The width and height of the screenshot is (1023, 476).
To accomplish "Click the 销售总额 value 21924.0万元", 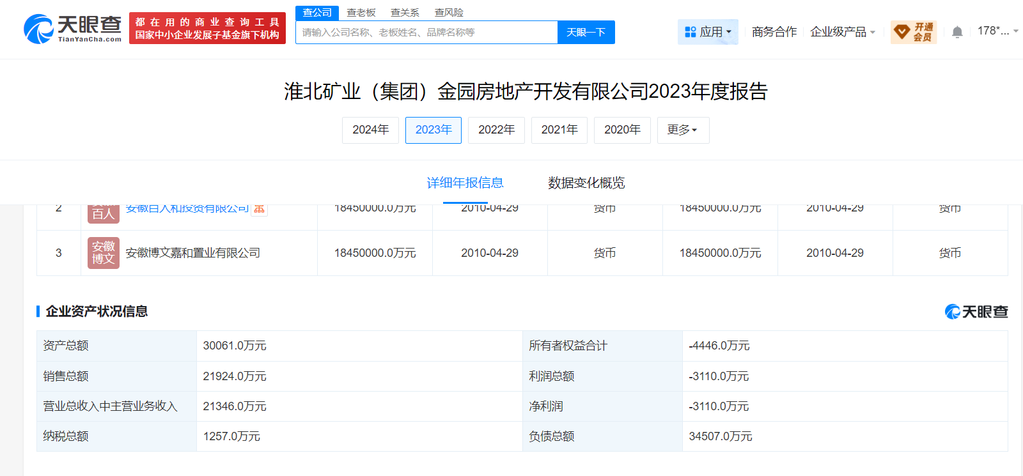I will tap(235, 376).
